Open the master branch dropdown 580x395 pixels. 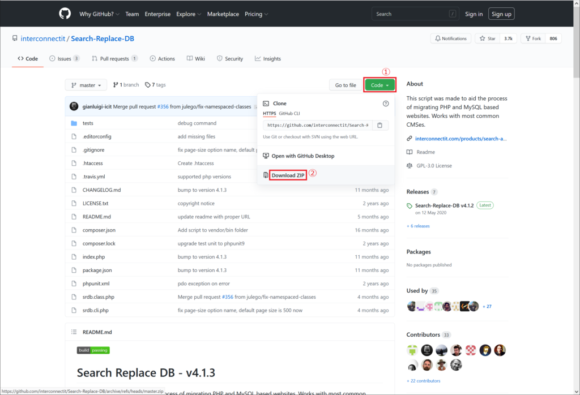pyautogui.click(x=86, y=85)
